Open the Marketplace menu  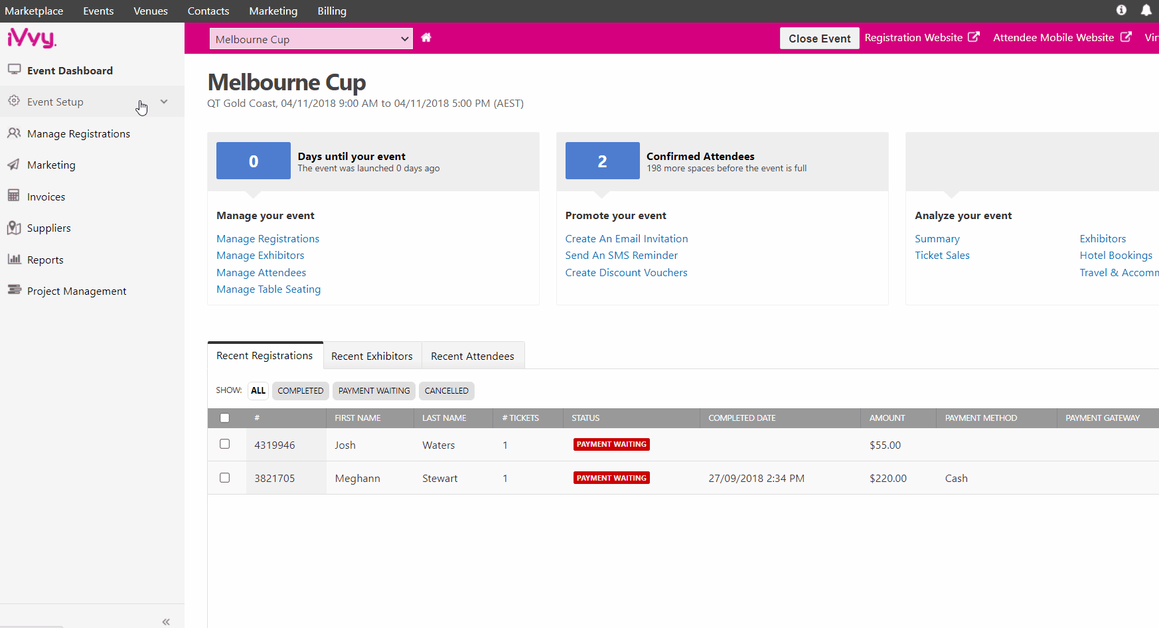pos(34,11)
